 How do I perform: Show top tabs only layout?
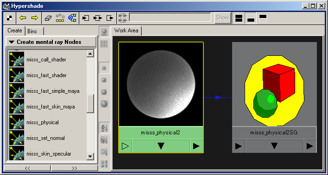(263, 18)
